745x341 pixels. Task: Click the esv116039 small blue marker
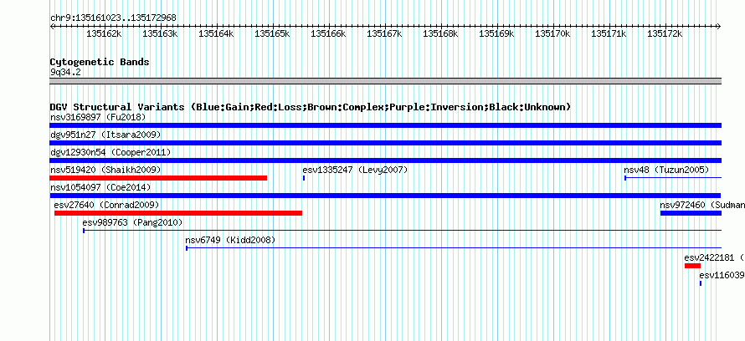[701, 283]
